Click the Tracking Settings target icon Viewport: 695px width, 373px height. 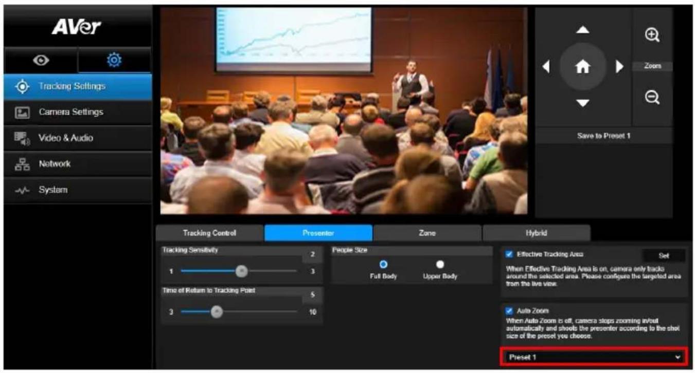point(23,86)
